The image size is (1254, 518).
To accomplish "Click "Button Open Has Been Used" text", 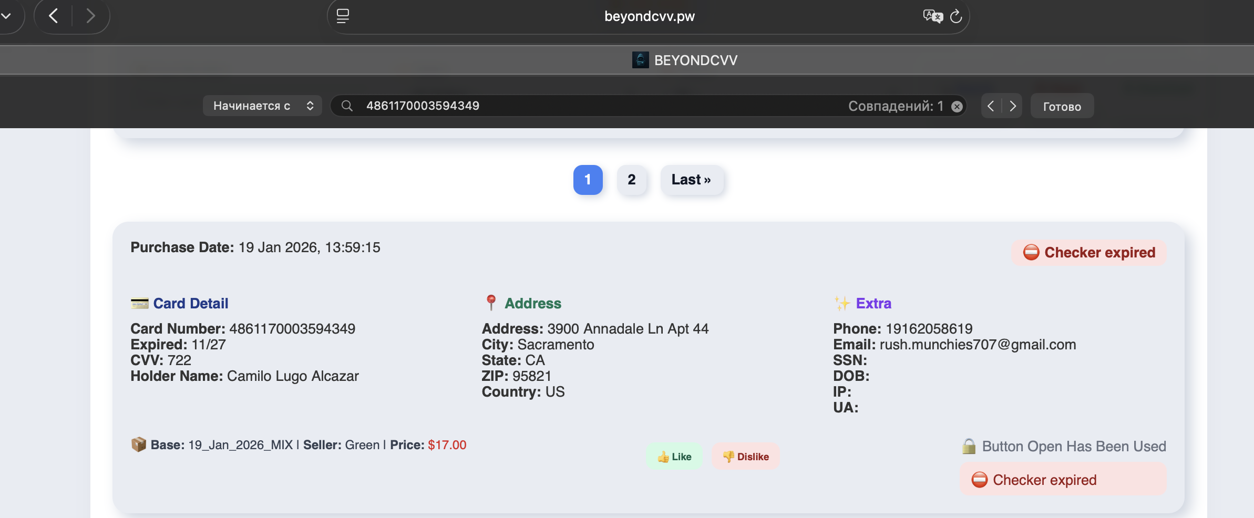I will pyautogui.click(x=1074, y=447).
